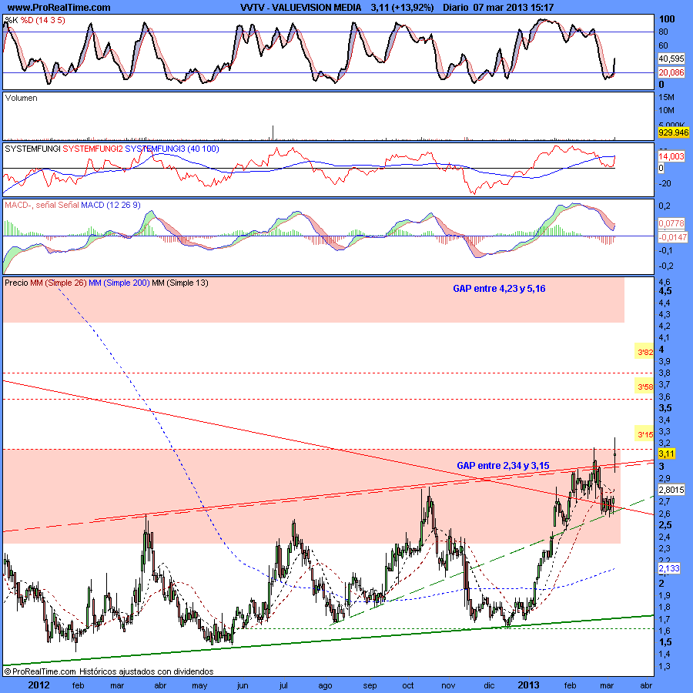Screen dimensions: 693x693
Task: Click the MACD (12 26 9) legend
Action: pos(111,205)
